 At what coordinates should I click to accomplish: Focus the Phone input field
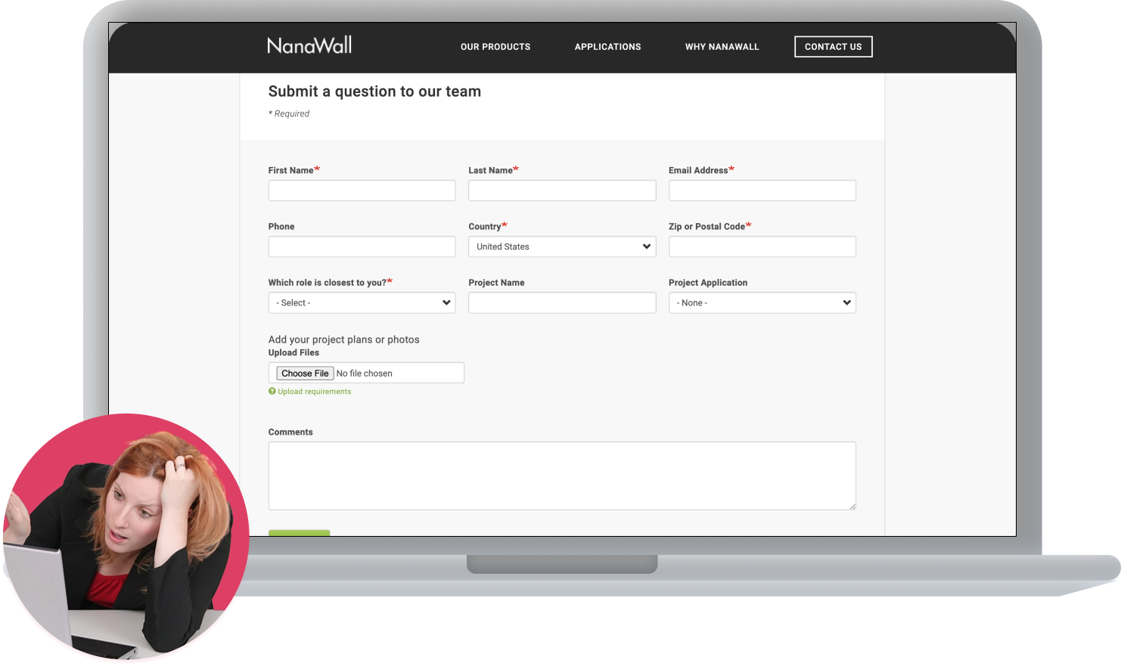coord(362,246)
